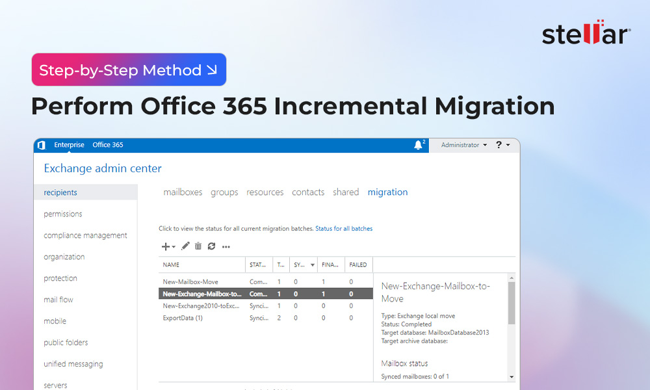Screen dimensions: 650x390
Task: Open Office 365 link in header
Action: coord(108,145)
